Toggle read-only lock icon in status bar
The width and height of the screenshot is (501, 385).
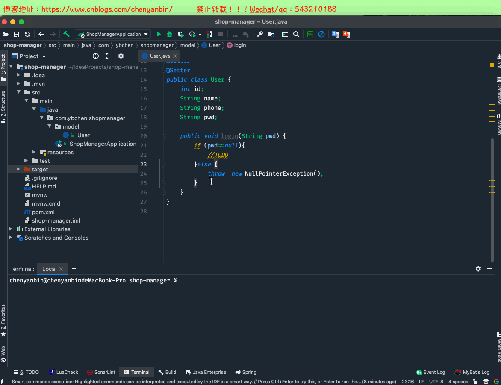(x=475, y=382)
